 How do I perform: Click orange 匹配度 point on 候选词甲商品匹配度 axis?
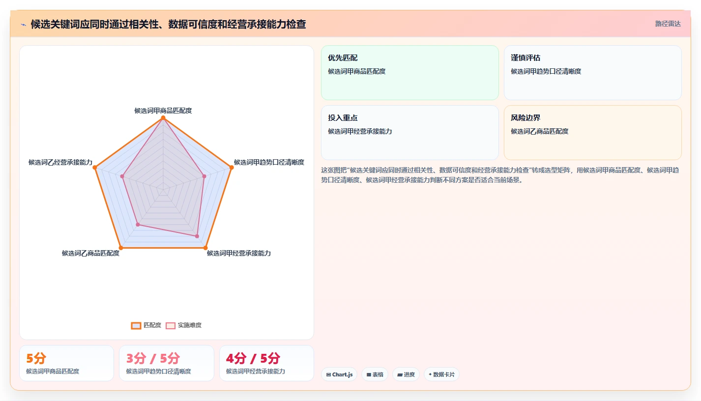[163, 117]
